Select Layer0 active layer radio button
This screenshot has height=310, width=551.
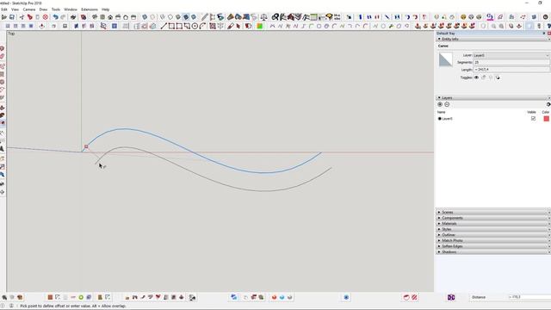439,119
